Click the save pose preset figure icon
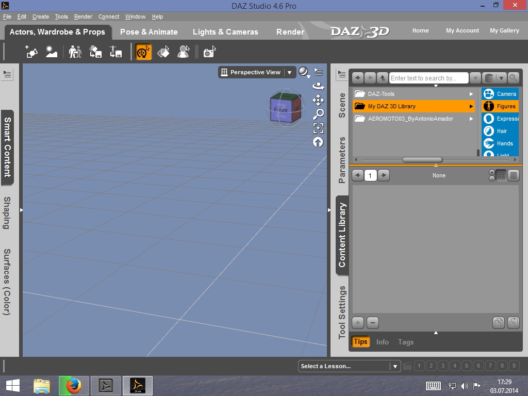 [115, 52]
